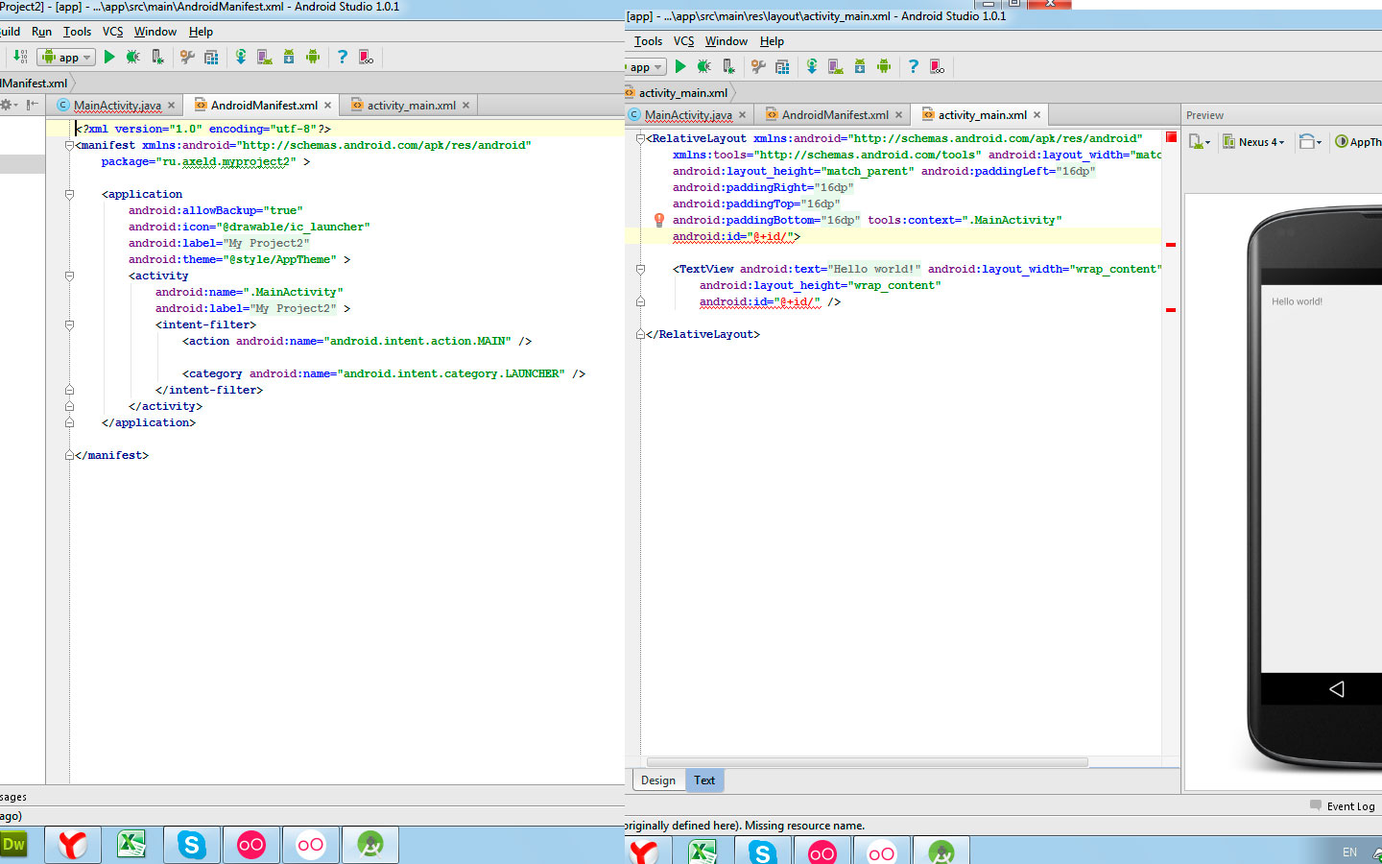Click the red error stripe indicator square
The height and width of the screenshot is (864, 1382).
[x=1171, y=137]
